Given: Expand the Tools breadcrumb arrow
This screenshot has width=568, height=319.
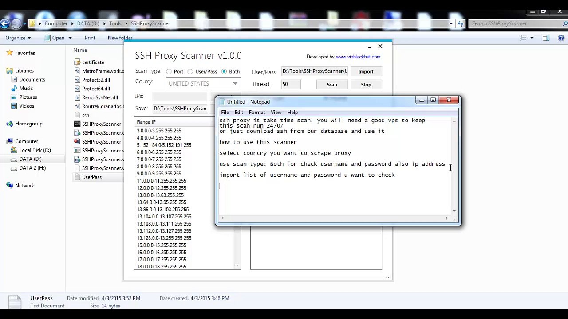Looking at the screenshot, I should [x=126, y=24].
